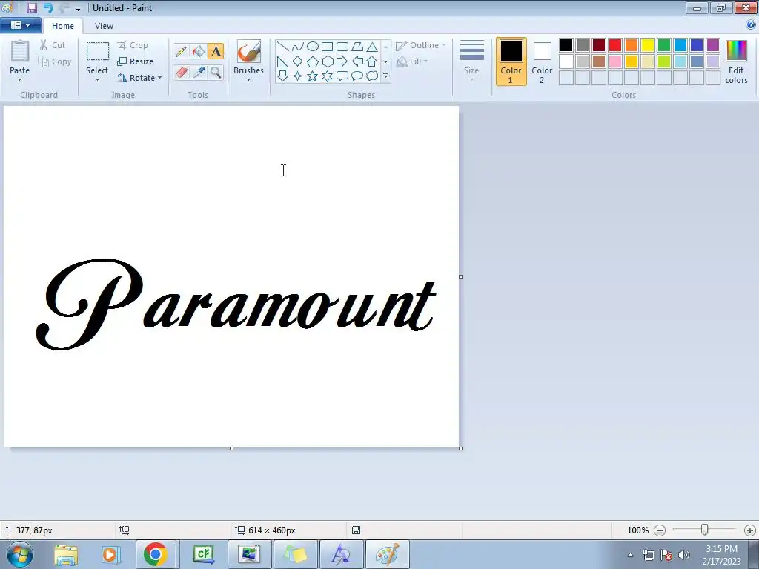Choose the Down arrow shape
Image resolution: width=759 pixels, height=569 pixels.
pyautogui.click(x=282, y=76)
